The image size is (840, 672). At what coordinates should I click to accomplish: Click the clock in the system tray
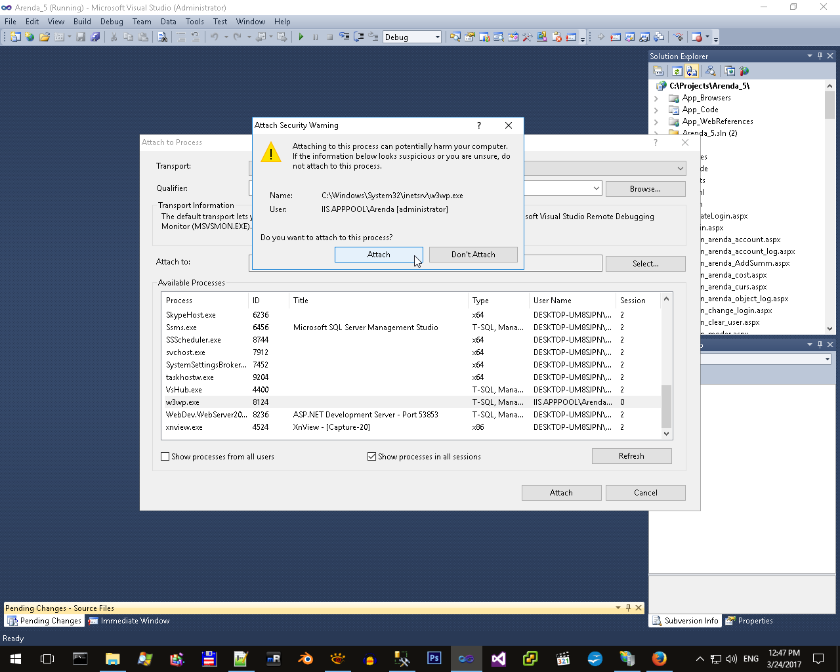(x=784, y=658)
